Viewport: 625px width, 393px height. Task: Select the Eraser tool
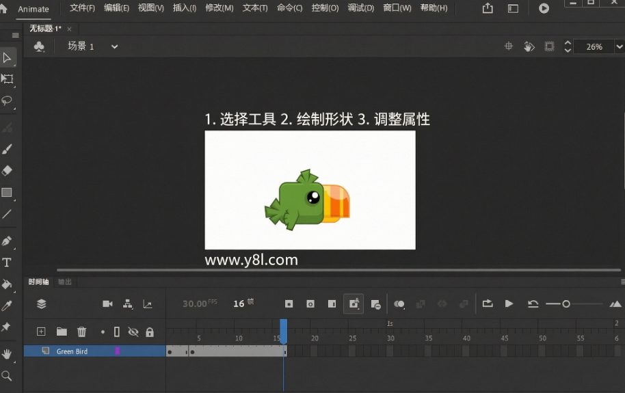pyautogui.click(x=7, y=171)
